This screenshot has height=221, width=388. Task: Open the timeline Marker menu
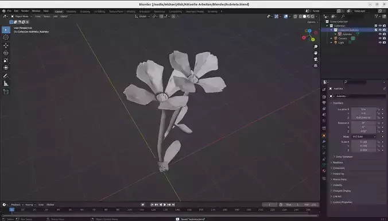click(x=51, y=205)
